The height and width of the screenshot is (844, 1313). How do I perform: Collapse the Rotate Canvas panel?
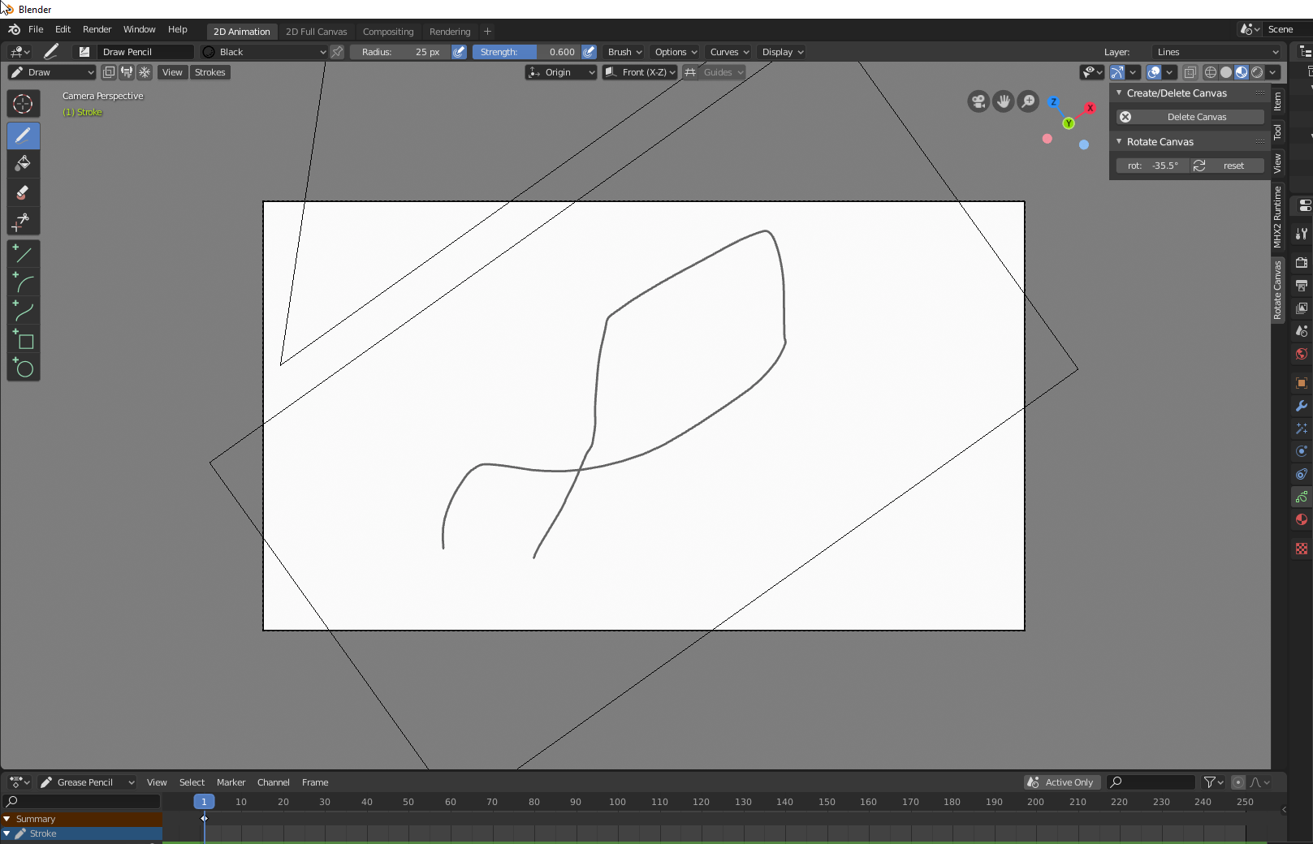click(x=1119, y=141)
